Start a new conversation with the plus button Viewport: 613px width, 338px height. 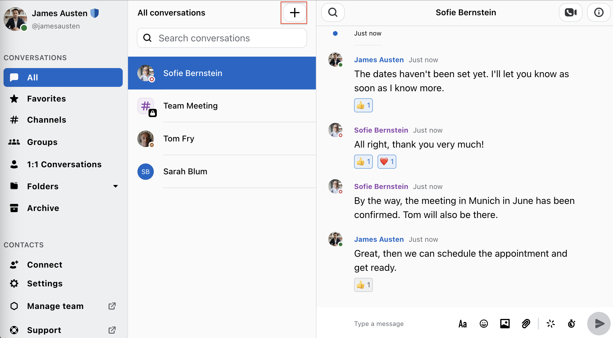tap(294, 13)
